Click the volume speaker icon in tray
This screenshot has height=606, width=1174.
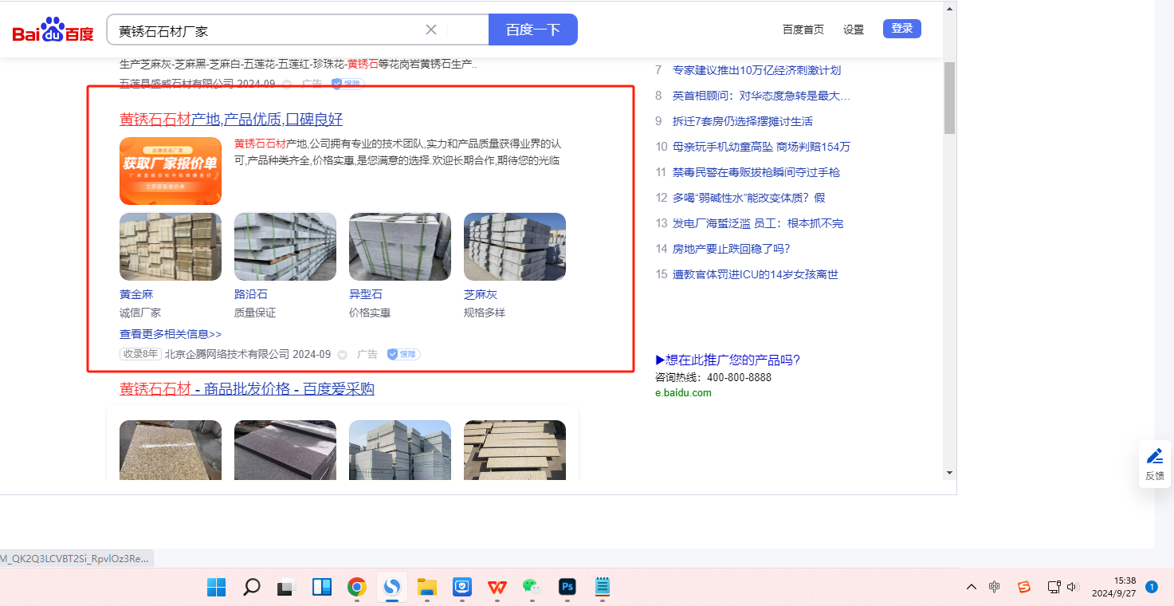click(x=1072, y=588)
